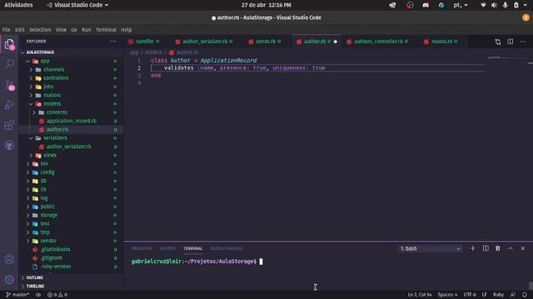Switch to the seeds.rb tab
Viewport: 533px width, 299px height.
point(266,42)
